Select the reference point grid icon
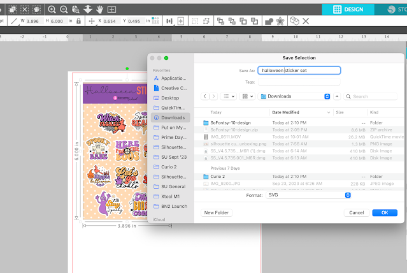This screenshot has width=407, height=273. (155, 21)
